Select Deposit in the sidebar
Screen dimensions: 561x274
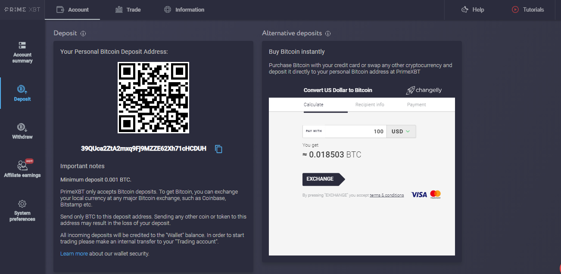coord(22,93)
